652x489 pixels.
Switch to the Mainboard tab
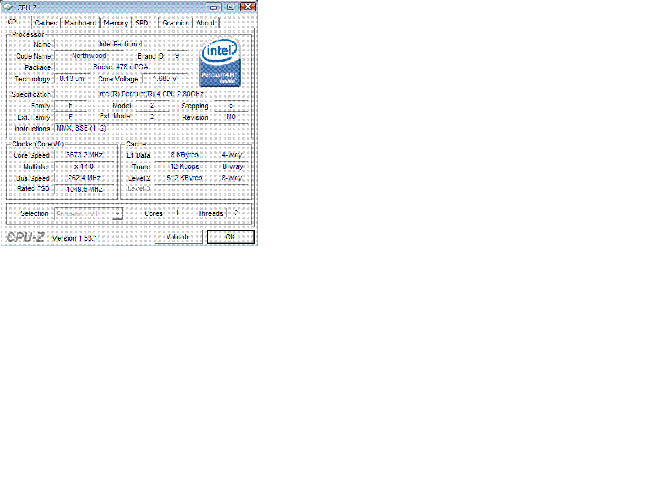pos(80,23)
